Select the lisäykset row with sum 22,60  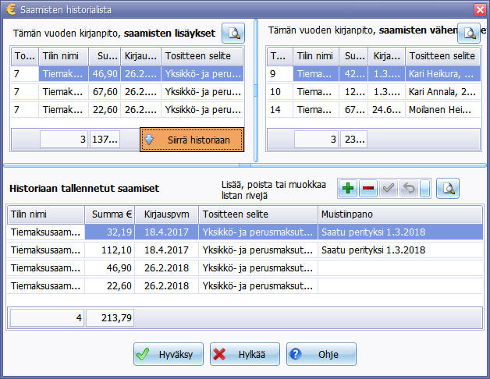pos(127,110)
